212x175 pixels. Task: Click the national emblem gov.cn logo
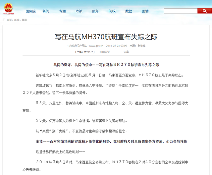coord(9,9)
